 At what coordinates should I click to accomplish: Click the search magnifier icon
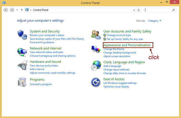coord(173,10)
